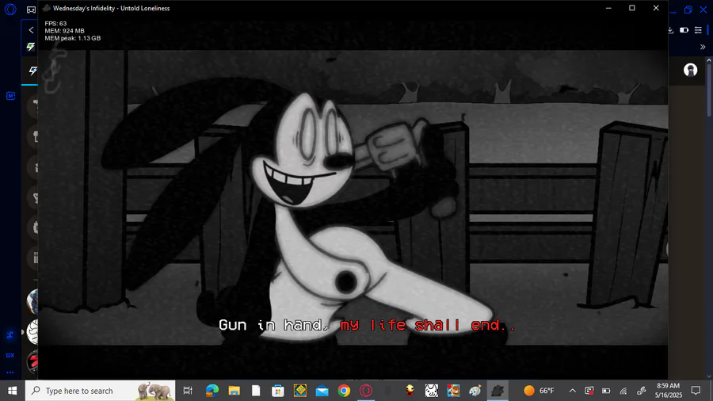Select the lightning-bolt tab under the back arrow
This screenshot has height=401, width=713.
coord(30,47)
